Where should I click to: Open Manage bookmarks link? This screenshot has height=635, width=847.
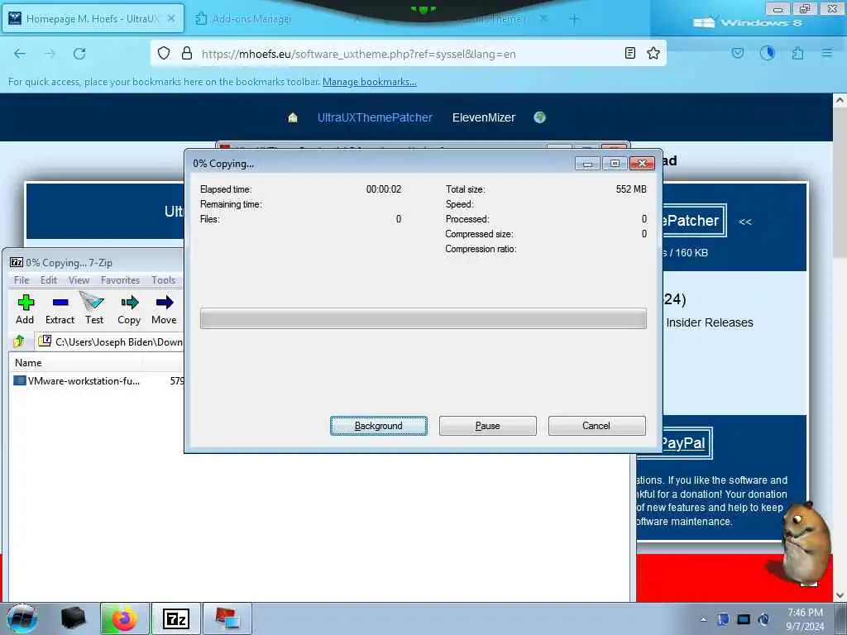coord(370,82)
